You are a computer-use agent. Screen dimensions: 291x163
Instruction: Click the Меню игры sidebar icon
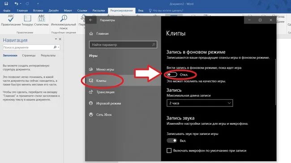91,69
